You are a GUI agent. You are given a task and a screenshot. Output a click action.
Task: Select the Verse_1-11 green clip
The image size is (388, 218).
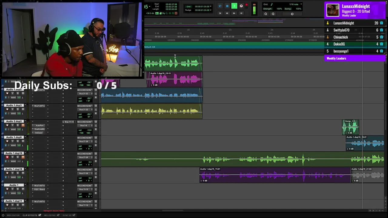click(351, 127)
